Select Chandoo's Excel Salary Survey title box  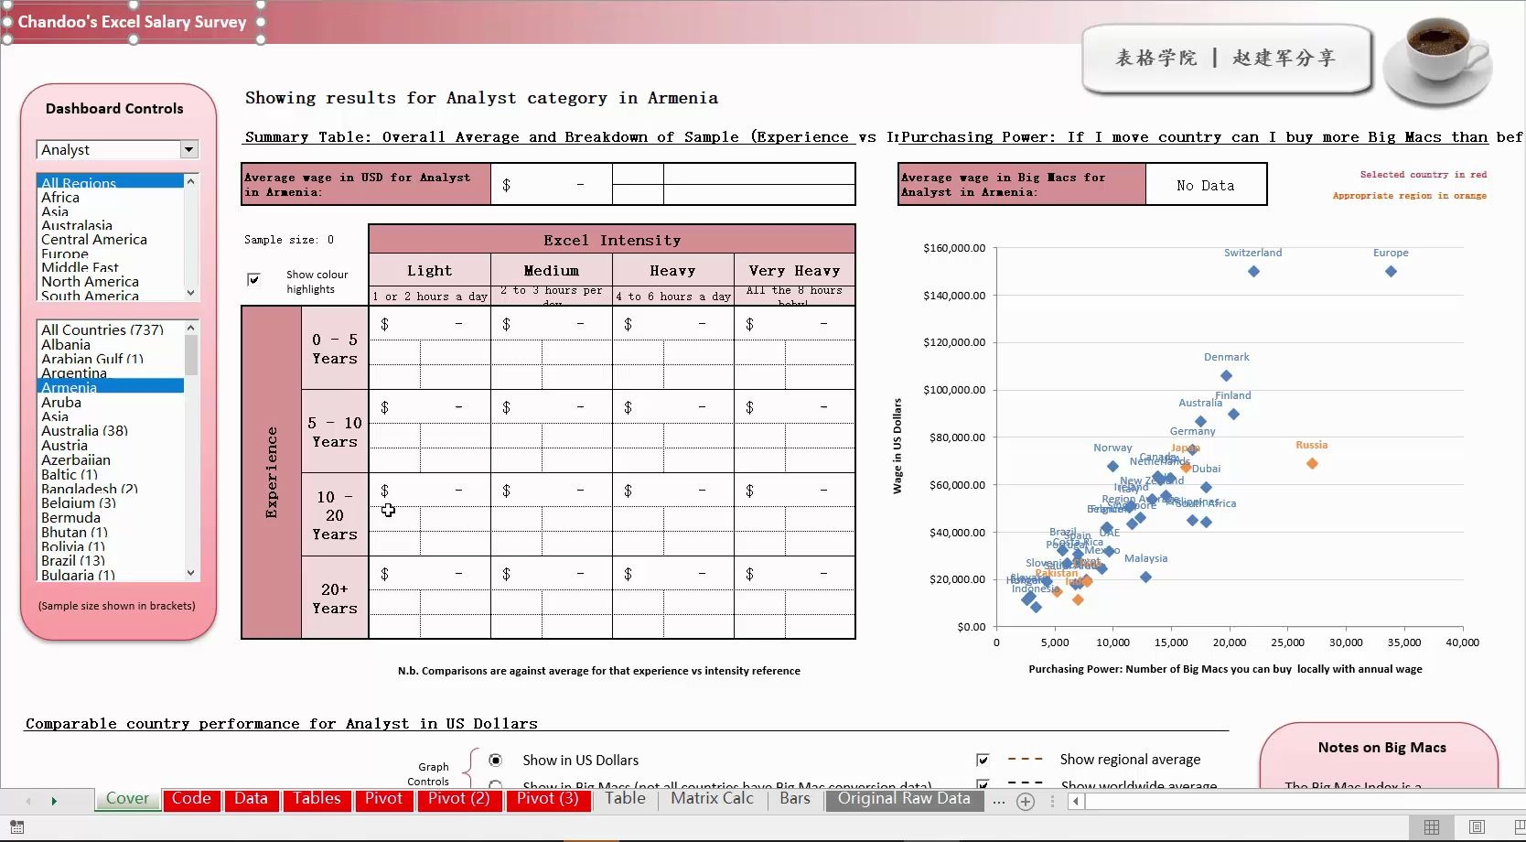click(x=133, y=22)
